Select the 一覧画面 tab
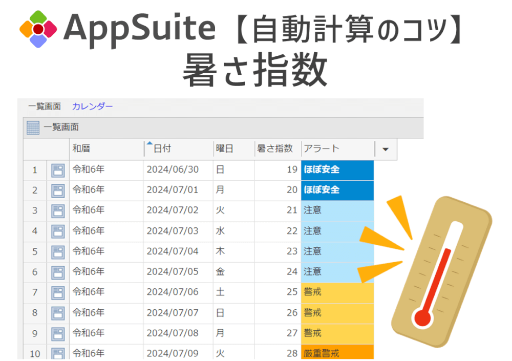 [x=44, y=107]
